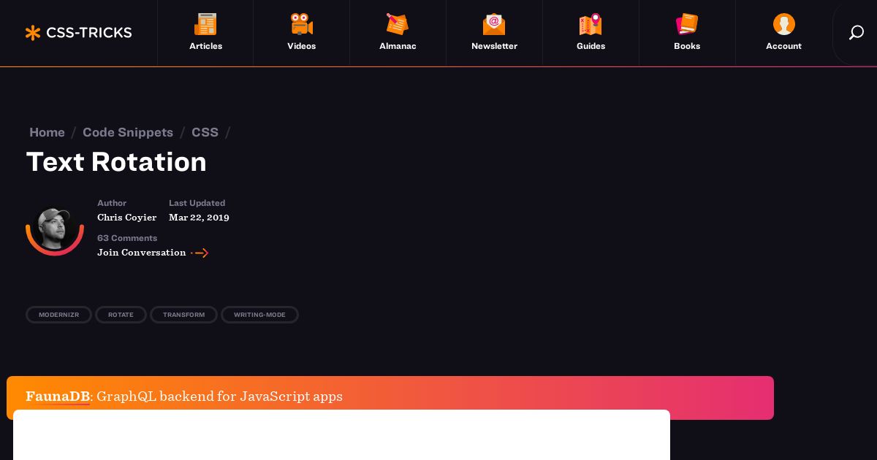Go to Home breadcrumb
Viewport: 877px width, 460px height.
click(x=47, y=132)
